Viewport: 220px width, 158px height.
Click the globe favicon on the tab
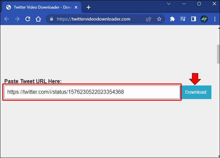pos(9,7)
